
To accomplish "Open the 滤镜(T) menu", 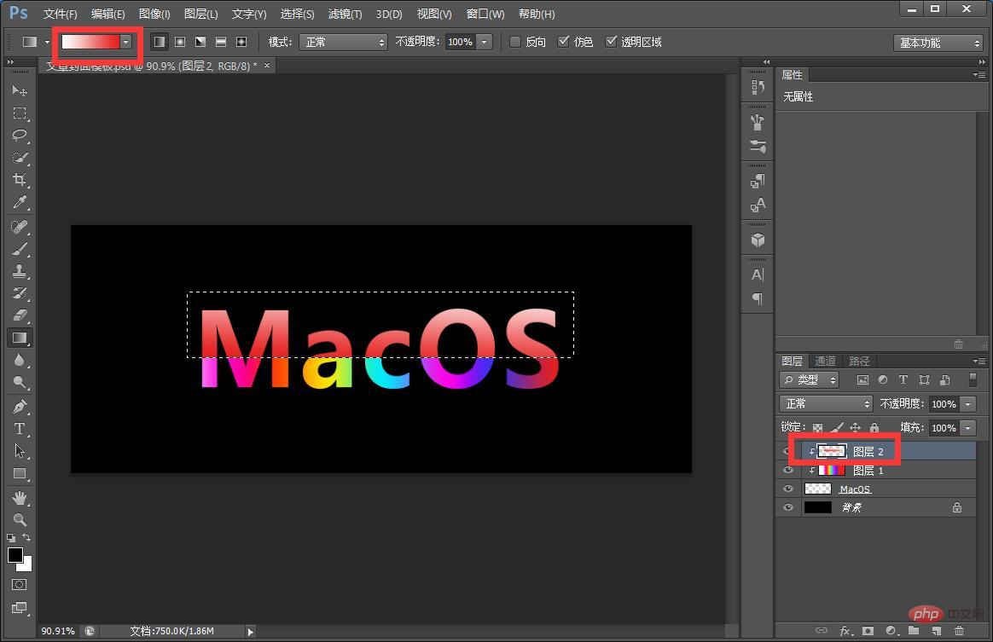I will pyautogui.click(x=346, y=14).
